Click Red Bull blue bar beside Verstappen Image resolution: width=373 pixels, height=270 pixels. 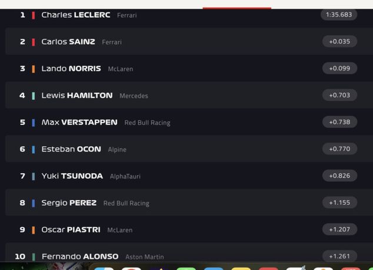tap(34, 123)
